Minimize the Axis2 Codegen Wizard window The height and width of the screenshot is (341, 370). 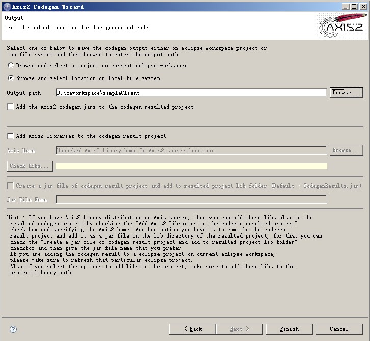coord(346,7)
